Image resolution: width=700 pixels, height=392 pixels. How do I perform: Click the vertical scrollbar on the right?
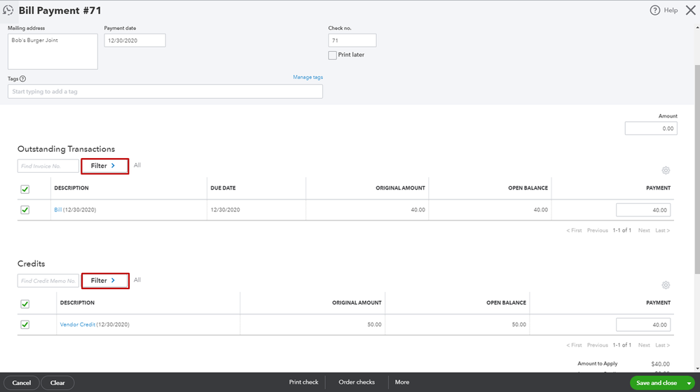[x=697, y=169]
